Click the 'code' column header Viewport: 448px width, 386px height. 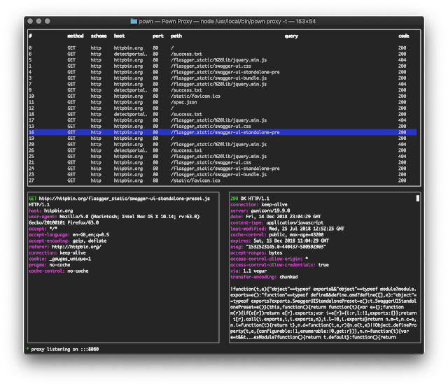404,36
